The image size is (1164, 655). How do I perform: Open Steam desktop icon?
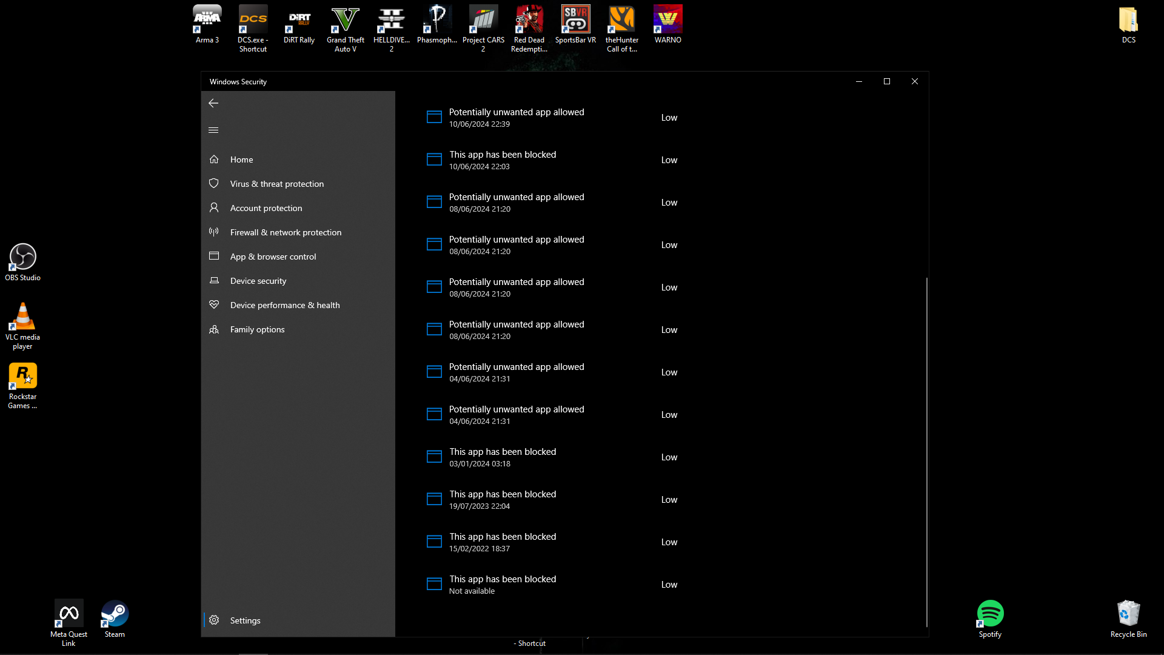115,619
